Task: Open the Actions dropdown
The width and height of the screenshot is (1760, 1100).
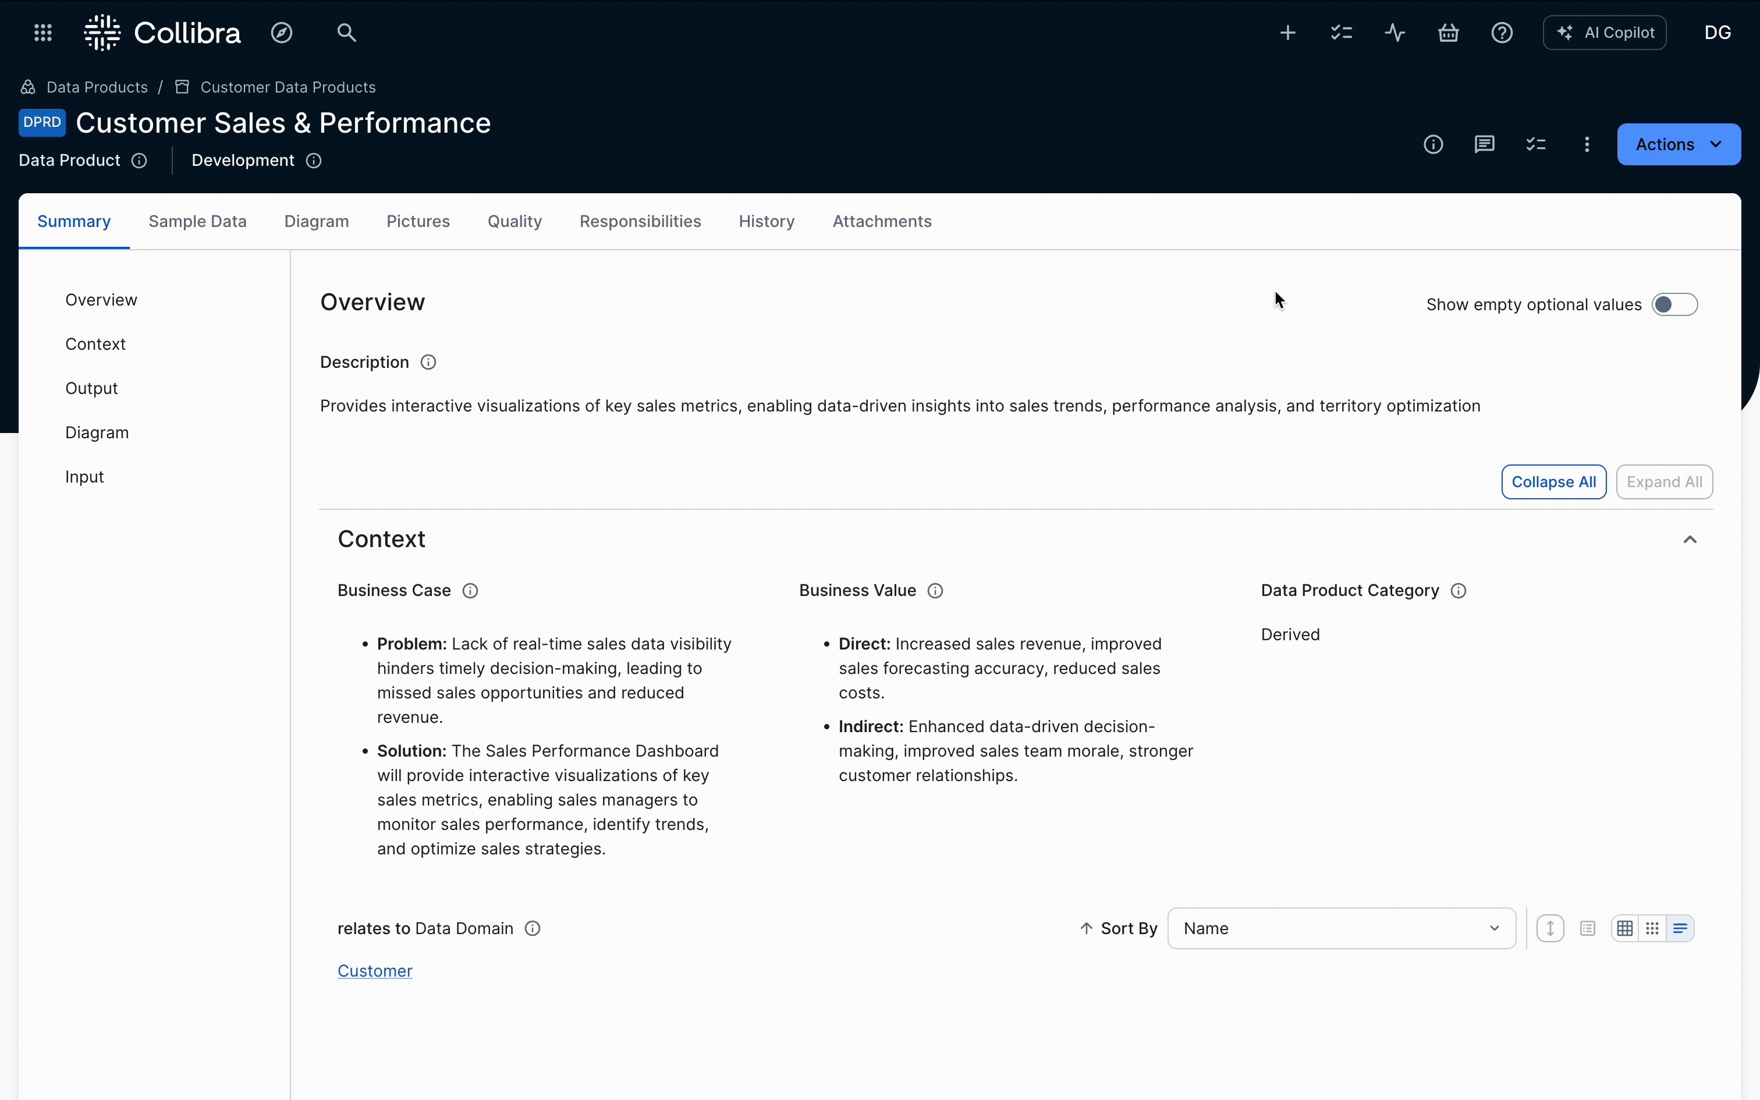Action: pyautogui.click(x=1679, y=144)
